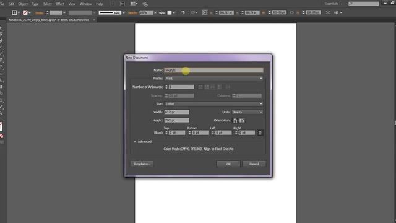Image resolution: width=396 pixels, height=223 pixels.
Task: Click the stroke weight stepper in control bar
Action: (x=47, y=12)
